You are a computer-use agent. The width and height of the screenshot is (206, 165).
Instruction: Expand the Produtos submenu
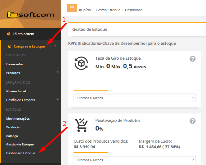coord(58,73)
